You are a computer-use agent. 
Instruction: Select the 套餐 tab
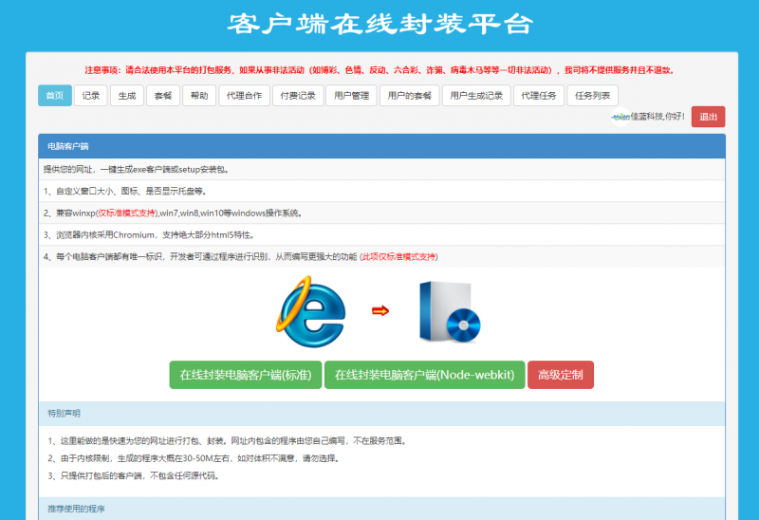tap(163, 96)
